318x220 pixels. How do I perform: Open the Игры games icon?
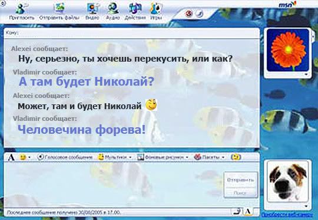click(x=156, y=8)
